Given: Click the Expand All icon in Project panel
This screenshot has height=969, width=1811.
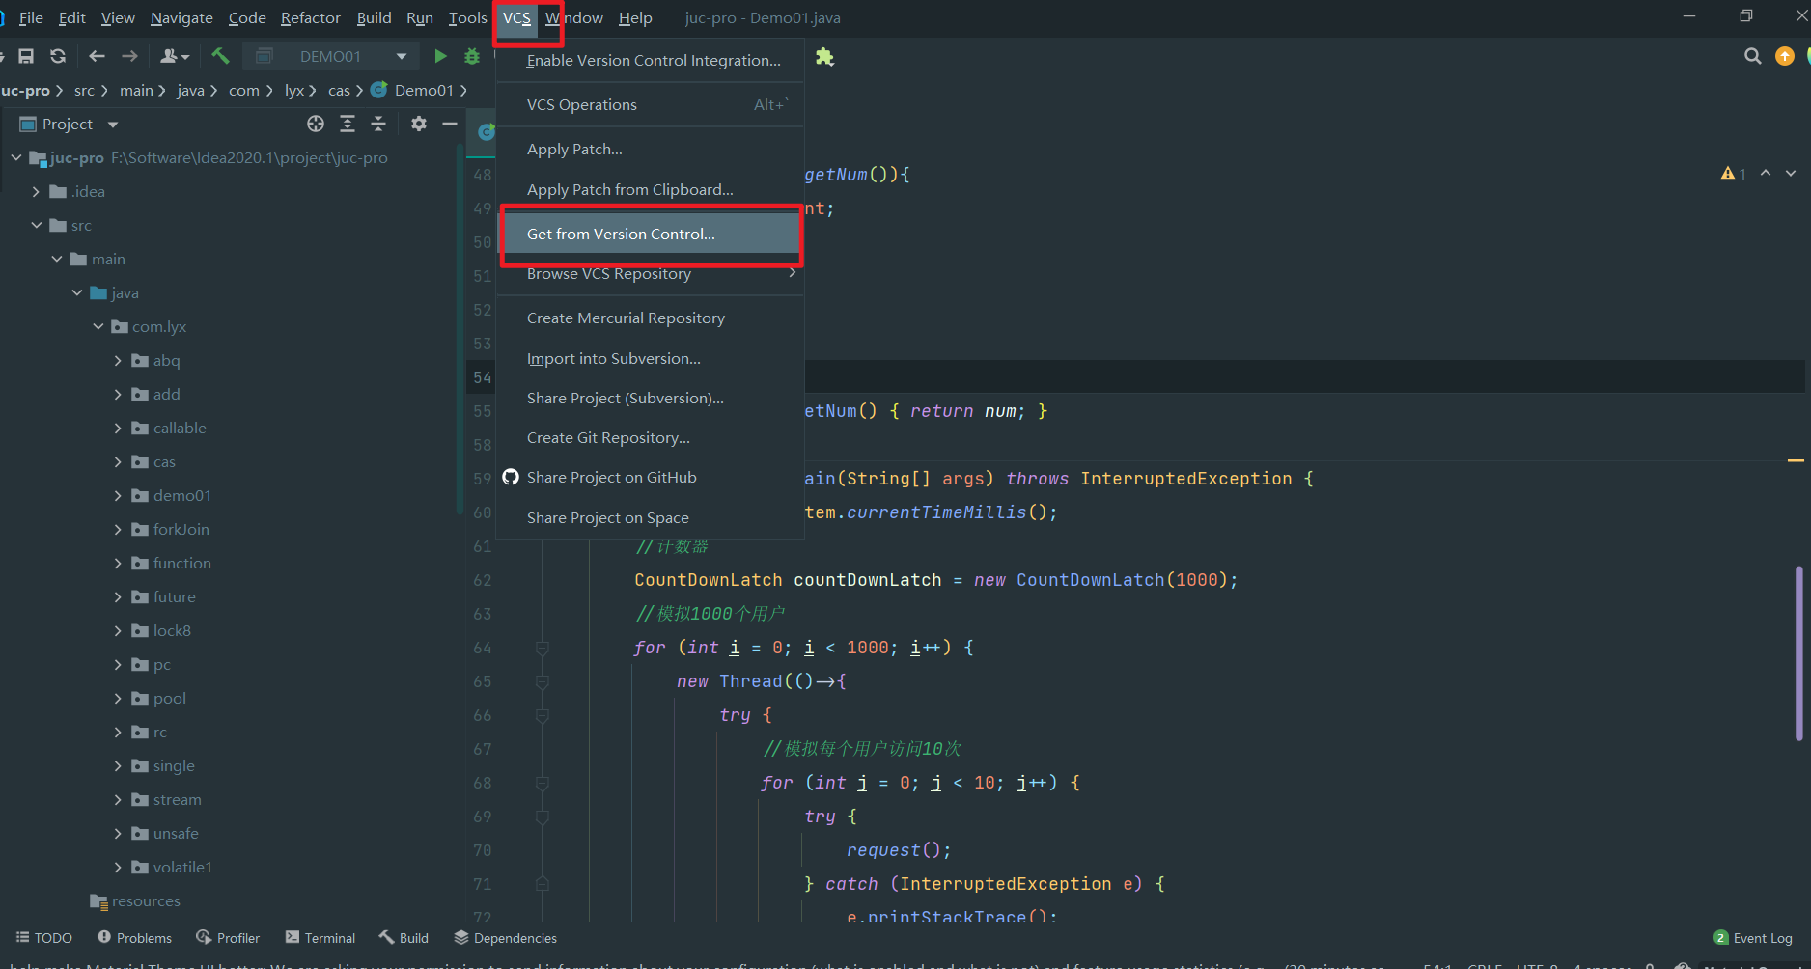Looking at the screenshot, I should (x=348, y=124).
